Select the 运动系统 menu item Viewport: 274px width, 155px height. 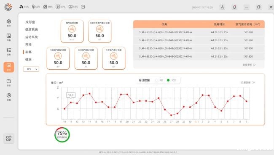pos(32,37)
